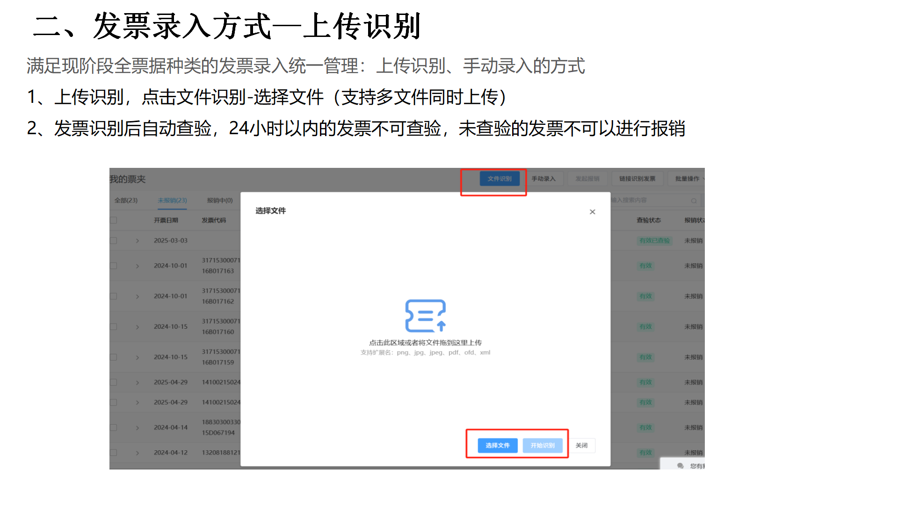Screen dimensions: 898x505
Task: Switch to the 报销中(0) tab
Action: [219, 200]
